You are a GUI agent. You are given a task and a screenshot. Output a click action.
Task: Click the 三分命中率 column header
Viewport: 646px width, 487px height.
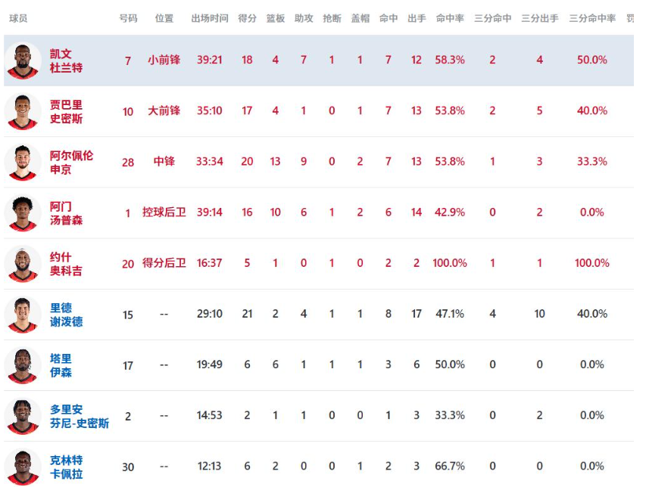(592, 18)
